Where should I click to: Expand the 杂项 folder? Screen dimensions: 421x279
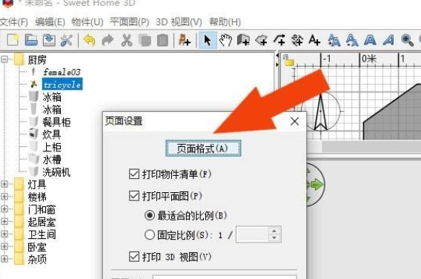click(4, 259)
